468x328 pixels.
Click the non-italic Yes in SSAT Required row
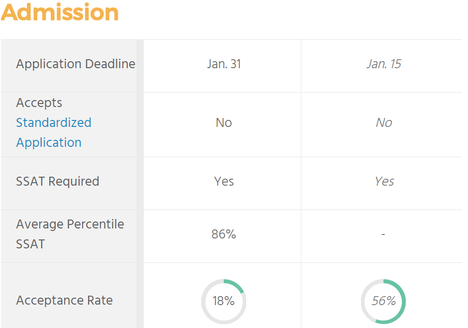(x=224, y=182)
